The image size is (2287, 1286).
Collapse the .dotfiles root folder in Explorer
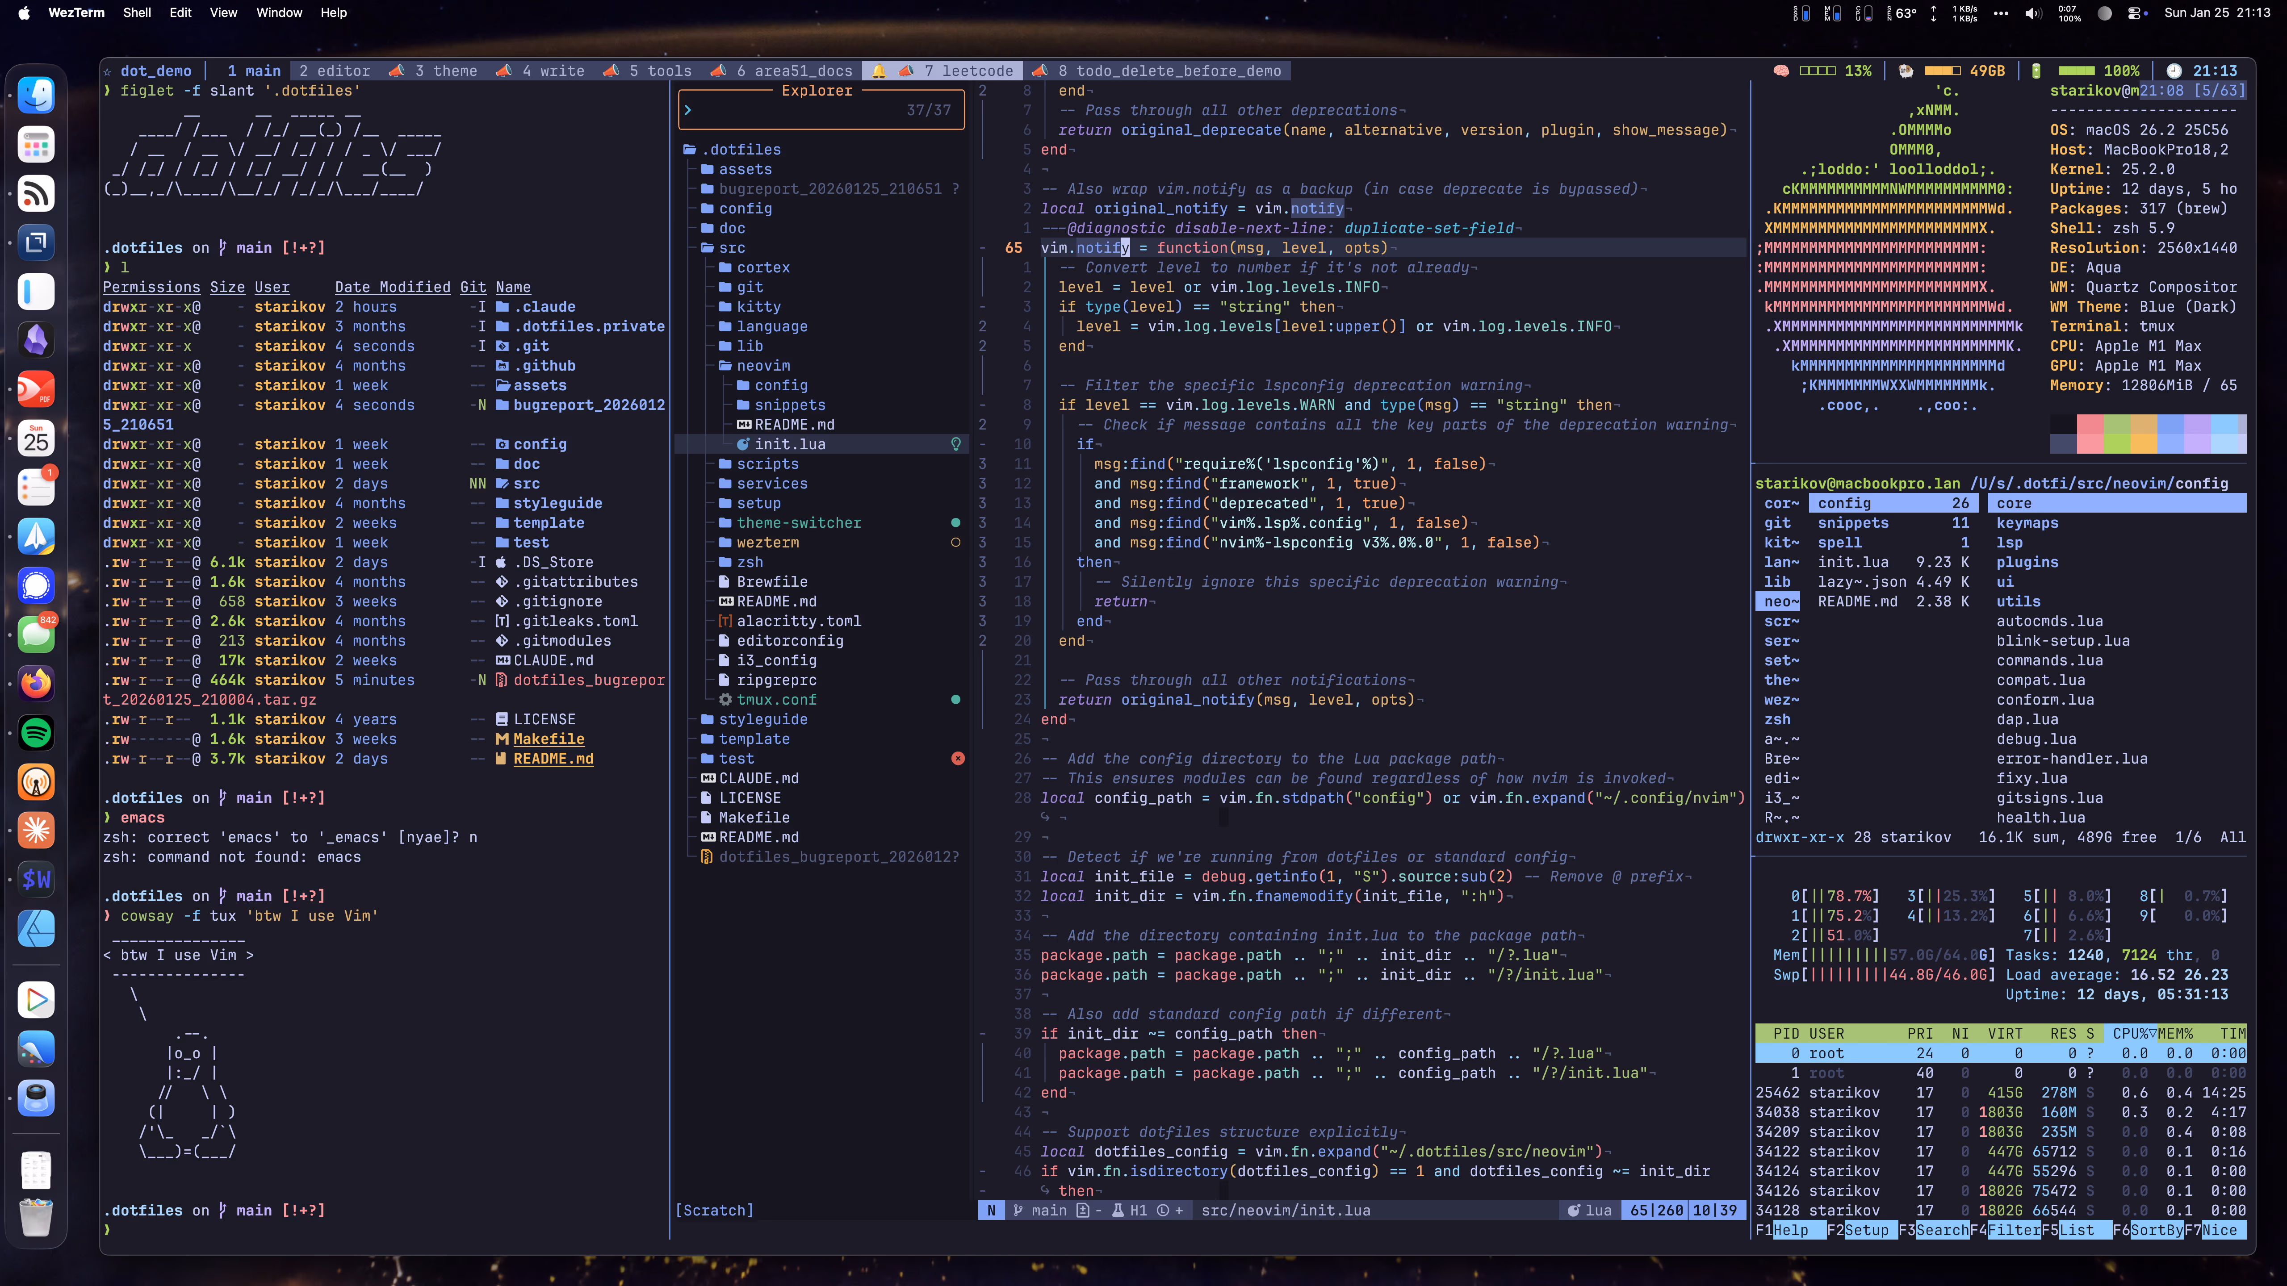[733, 150]
